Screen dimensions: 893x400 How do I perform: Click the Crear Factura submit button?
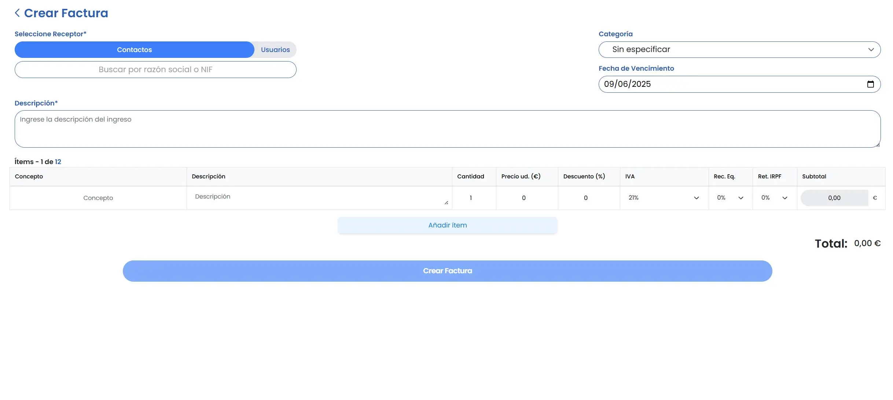tap(447, 271)
